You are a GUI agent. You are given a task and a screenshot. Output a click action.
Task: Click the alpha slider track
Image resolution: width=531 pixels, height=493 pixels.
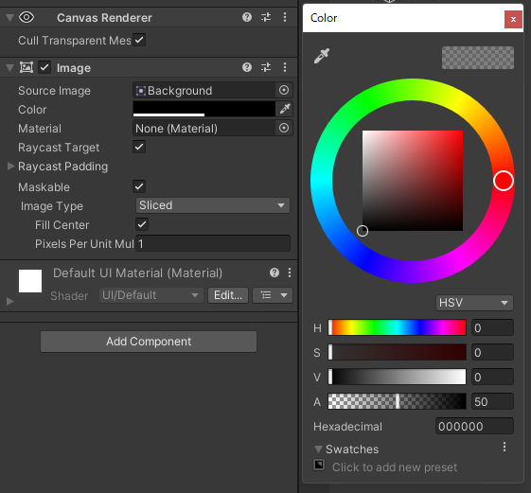(x=397, y=401)
